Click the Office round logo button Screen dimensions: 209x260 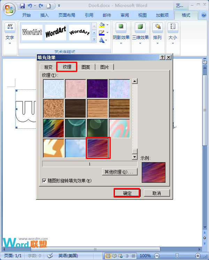9,9
